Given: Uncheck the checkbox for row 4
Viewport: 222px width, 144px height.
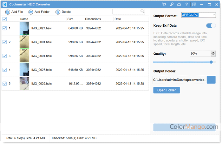Looking at the screenshot, I should coord(4,70).
